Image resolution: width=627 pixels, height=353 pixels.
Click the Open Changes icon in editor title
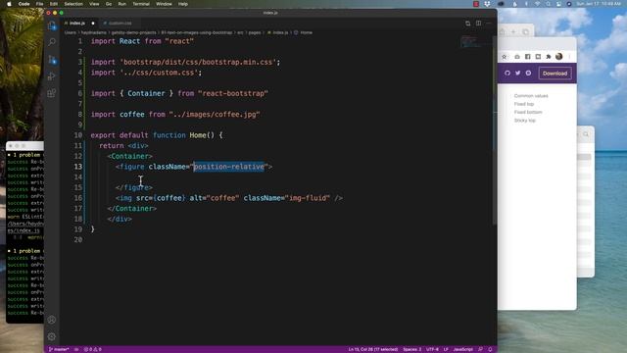click(468, 24)
